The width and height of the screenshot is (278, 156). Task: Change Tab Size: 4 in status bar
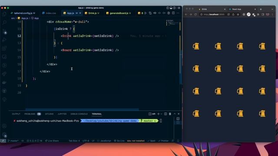74,141
